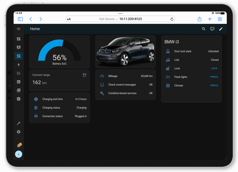Reload the page with the refresh icon
Viewport: 238px width, 172px height.
point(172,19)
